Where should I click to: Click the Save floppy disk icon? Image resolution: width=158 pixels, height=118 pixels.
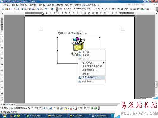(x=10, y=9)
